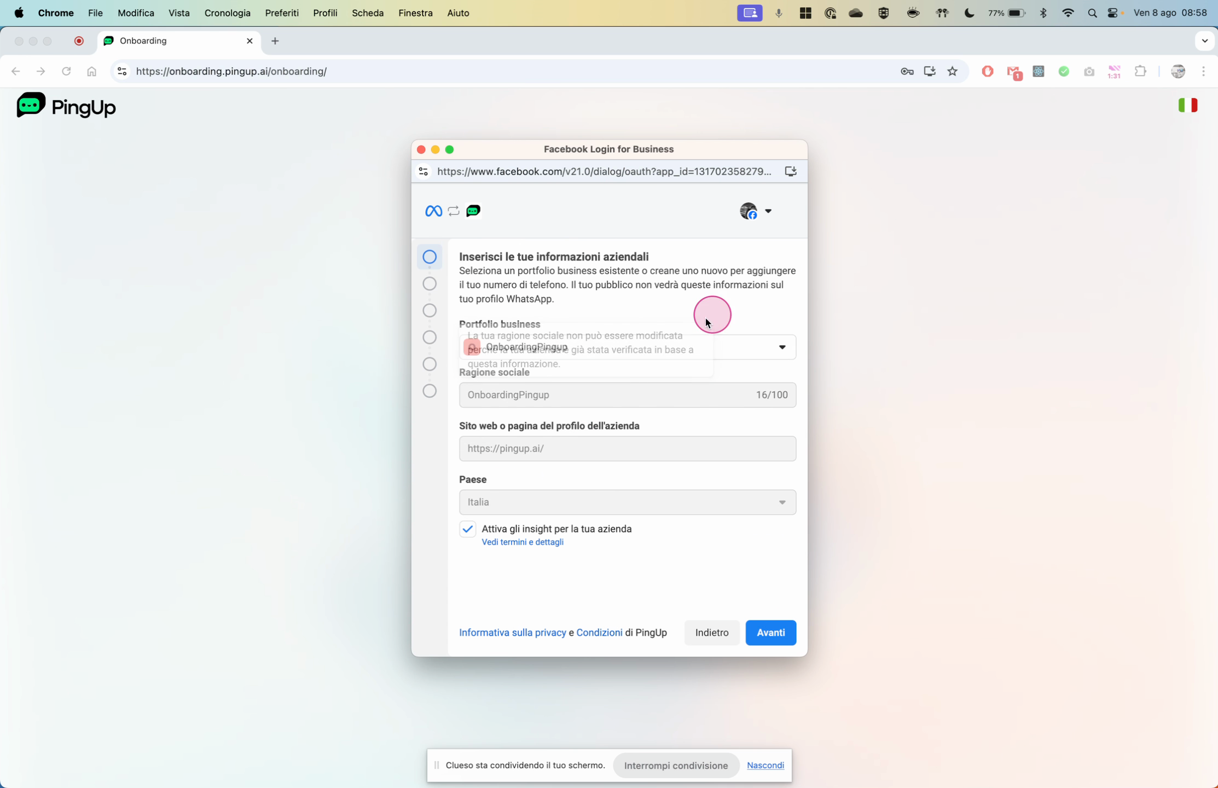This screenshot has height=788, width=1218.
Task: Select the sixth step circle in the wizard
Action: point(430,391)
